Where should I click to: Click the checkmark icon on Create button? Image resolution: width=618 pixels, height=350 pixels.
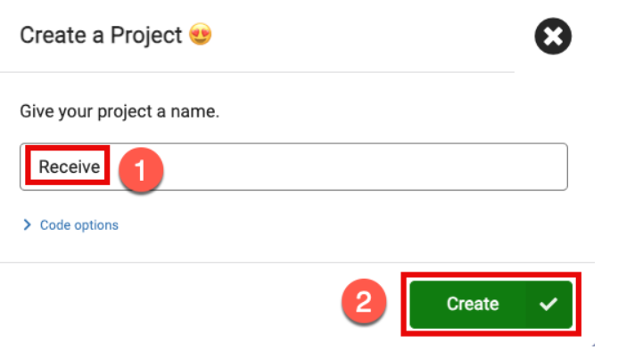coord(548,304)
